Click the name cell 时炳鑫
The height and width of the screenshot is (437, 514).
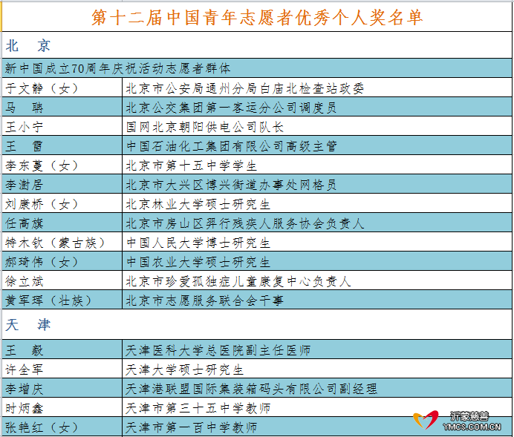62,407
